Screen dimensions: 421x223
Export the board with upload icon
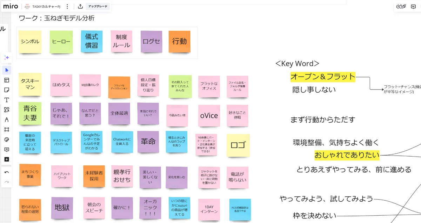pos(80,6)
